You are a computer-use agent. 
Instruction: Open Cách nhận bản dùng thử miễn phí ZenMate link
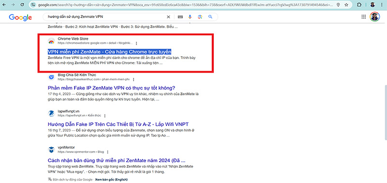(117, 160)
